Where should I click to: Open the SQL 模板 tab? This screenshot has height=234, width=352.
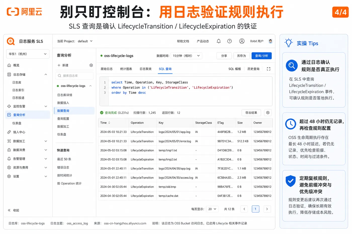pos(235,69)
